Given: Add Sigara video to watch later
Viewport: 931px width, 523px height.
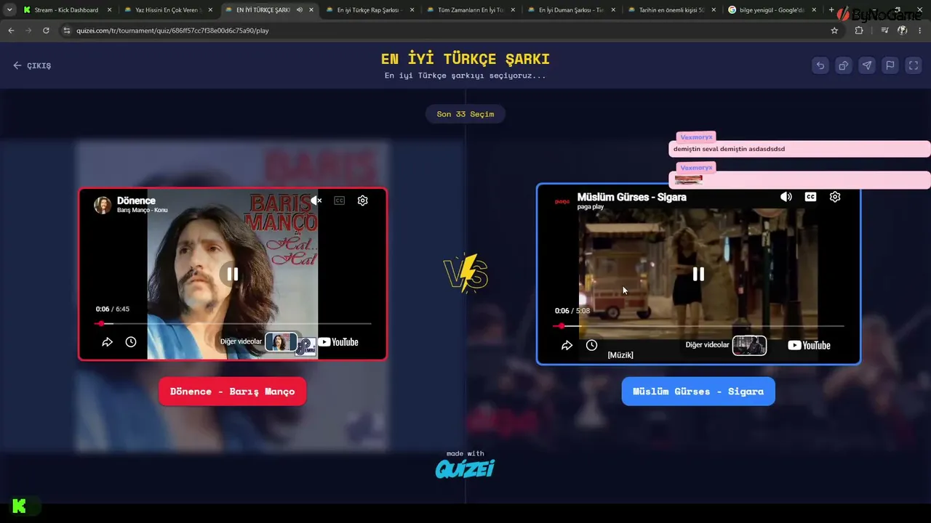Looking at the screenshot, I should click(x=591, y=346).
